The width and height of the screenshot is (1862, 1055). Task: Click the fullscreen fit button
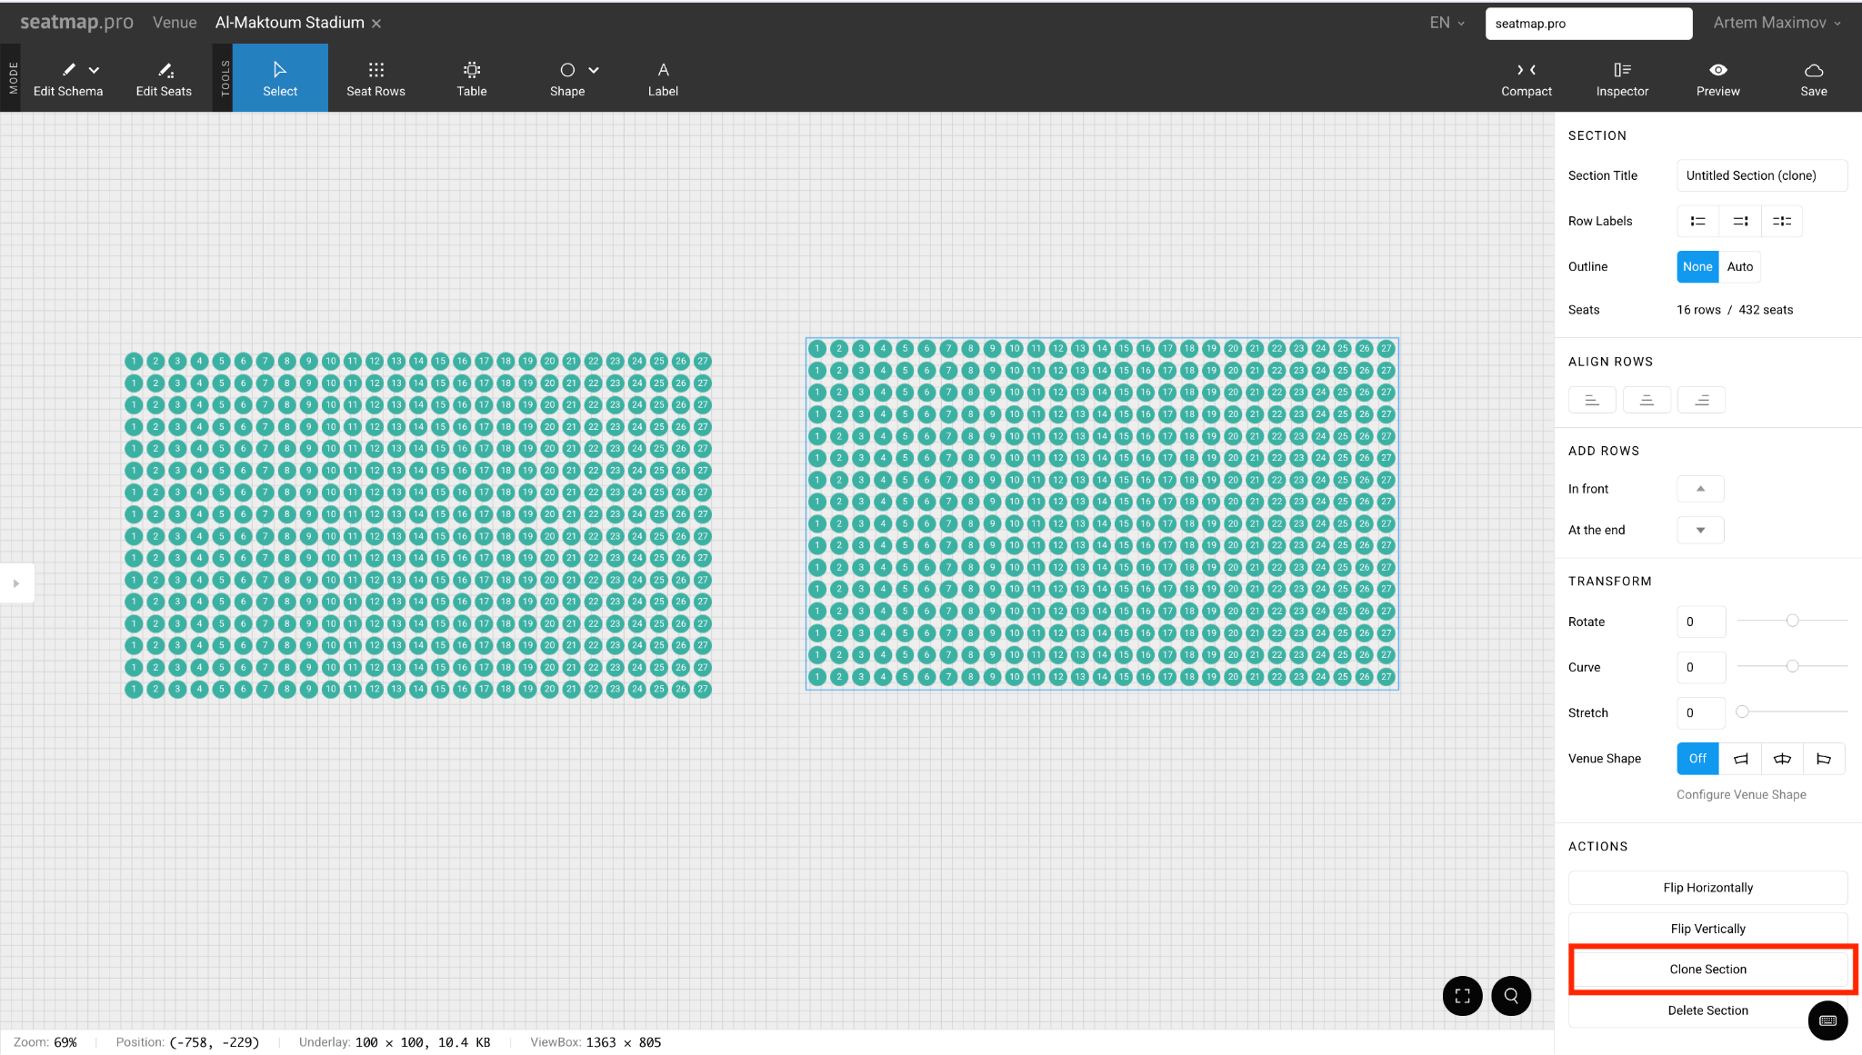pyautogui.click(x=1462, y=995)
